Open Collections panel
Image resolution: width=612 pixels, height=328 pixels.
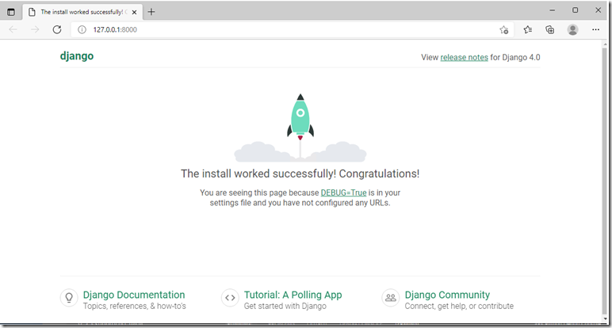(x=550, y=29)
